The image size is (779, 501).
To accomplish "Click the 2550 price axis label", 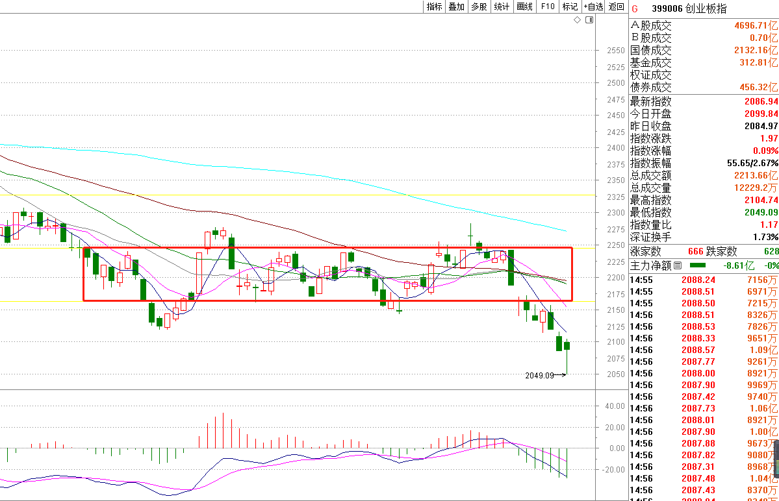I will point(616,51).
